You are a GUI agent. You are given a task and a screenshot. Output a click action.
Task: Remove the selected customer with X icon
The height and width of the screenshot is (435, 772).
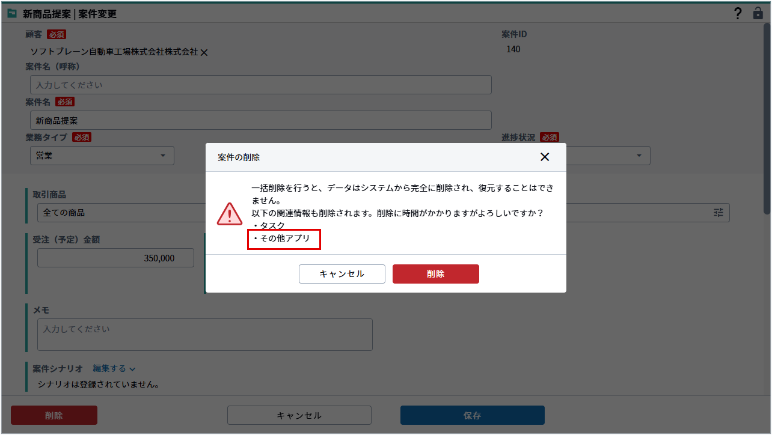204,53
